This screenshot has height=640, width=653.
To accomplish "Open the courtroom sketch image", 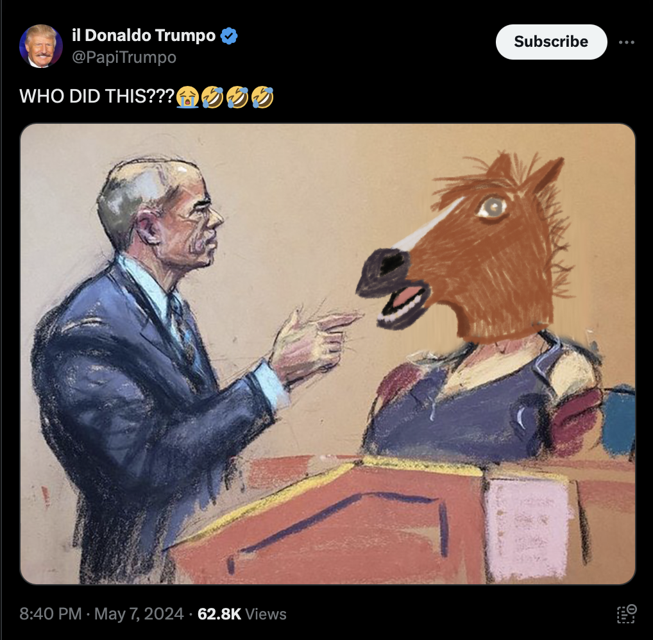I will [327, 353].
